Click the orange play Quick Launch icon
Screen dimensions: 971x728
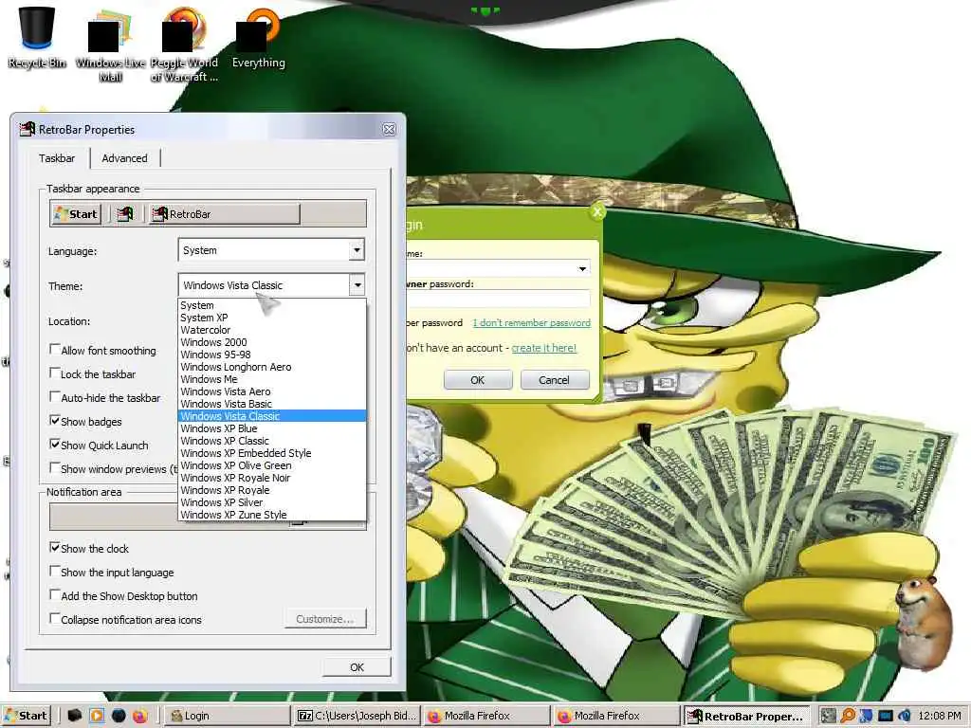click(97, 716)
